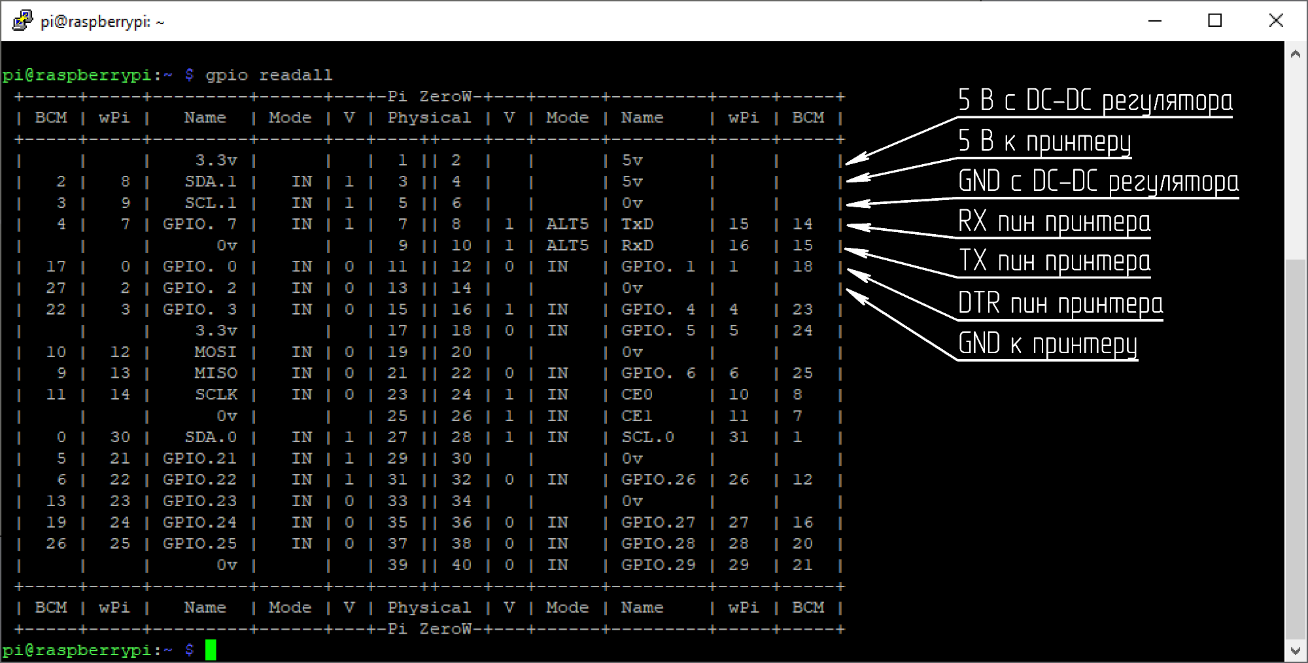Click physical pin number 39

(x=398, y=565)
